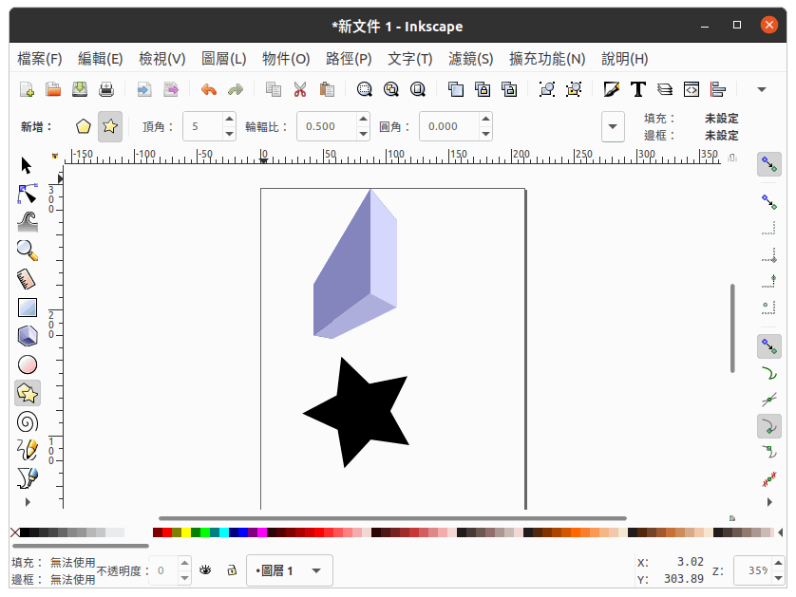
Task: Switch to star shape mode
Action: (110, 126)
